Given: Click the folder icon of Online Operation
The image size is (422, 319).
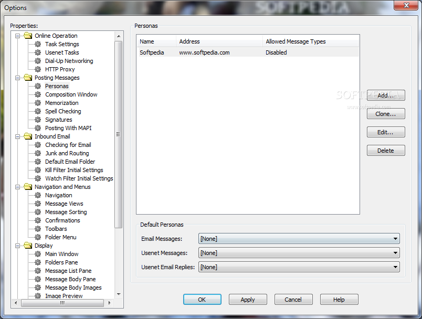Looking at the screenshot, I should (x=28, y=36).
